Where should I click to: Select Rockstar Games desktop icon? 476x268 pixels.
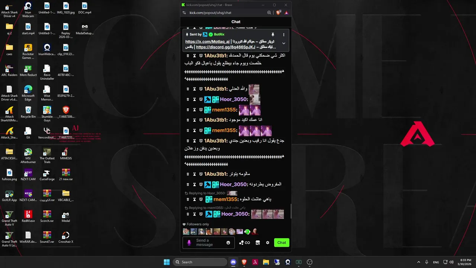pos(28,51)
